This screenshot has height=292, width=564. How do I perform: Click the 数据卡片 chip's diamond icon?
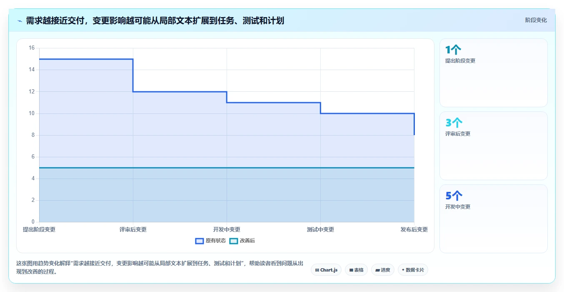coord(403,270)
